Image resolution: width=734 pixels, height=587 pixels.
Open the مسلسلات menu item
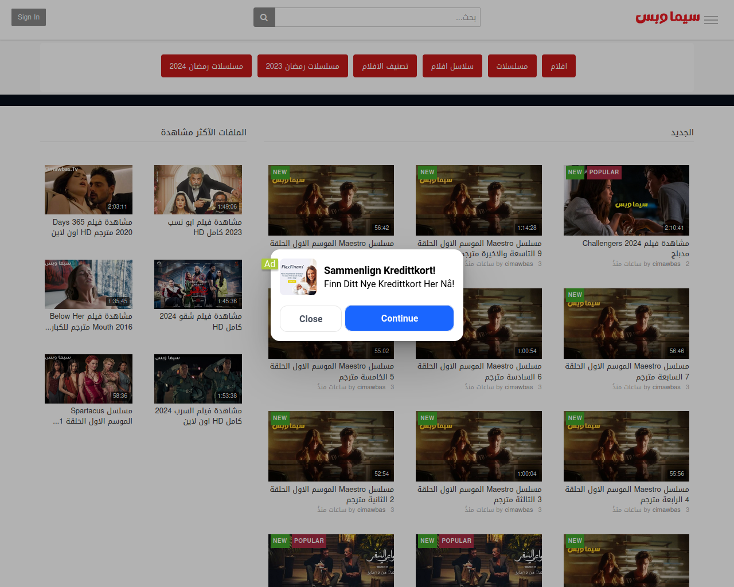512,66
